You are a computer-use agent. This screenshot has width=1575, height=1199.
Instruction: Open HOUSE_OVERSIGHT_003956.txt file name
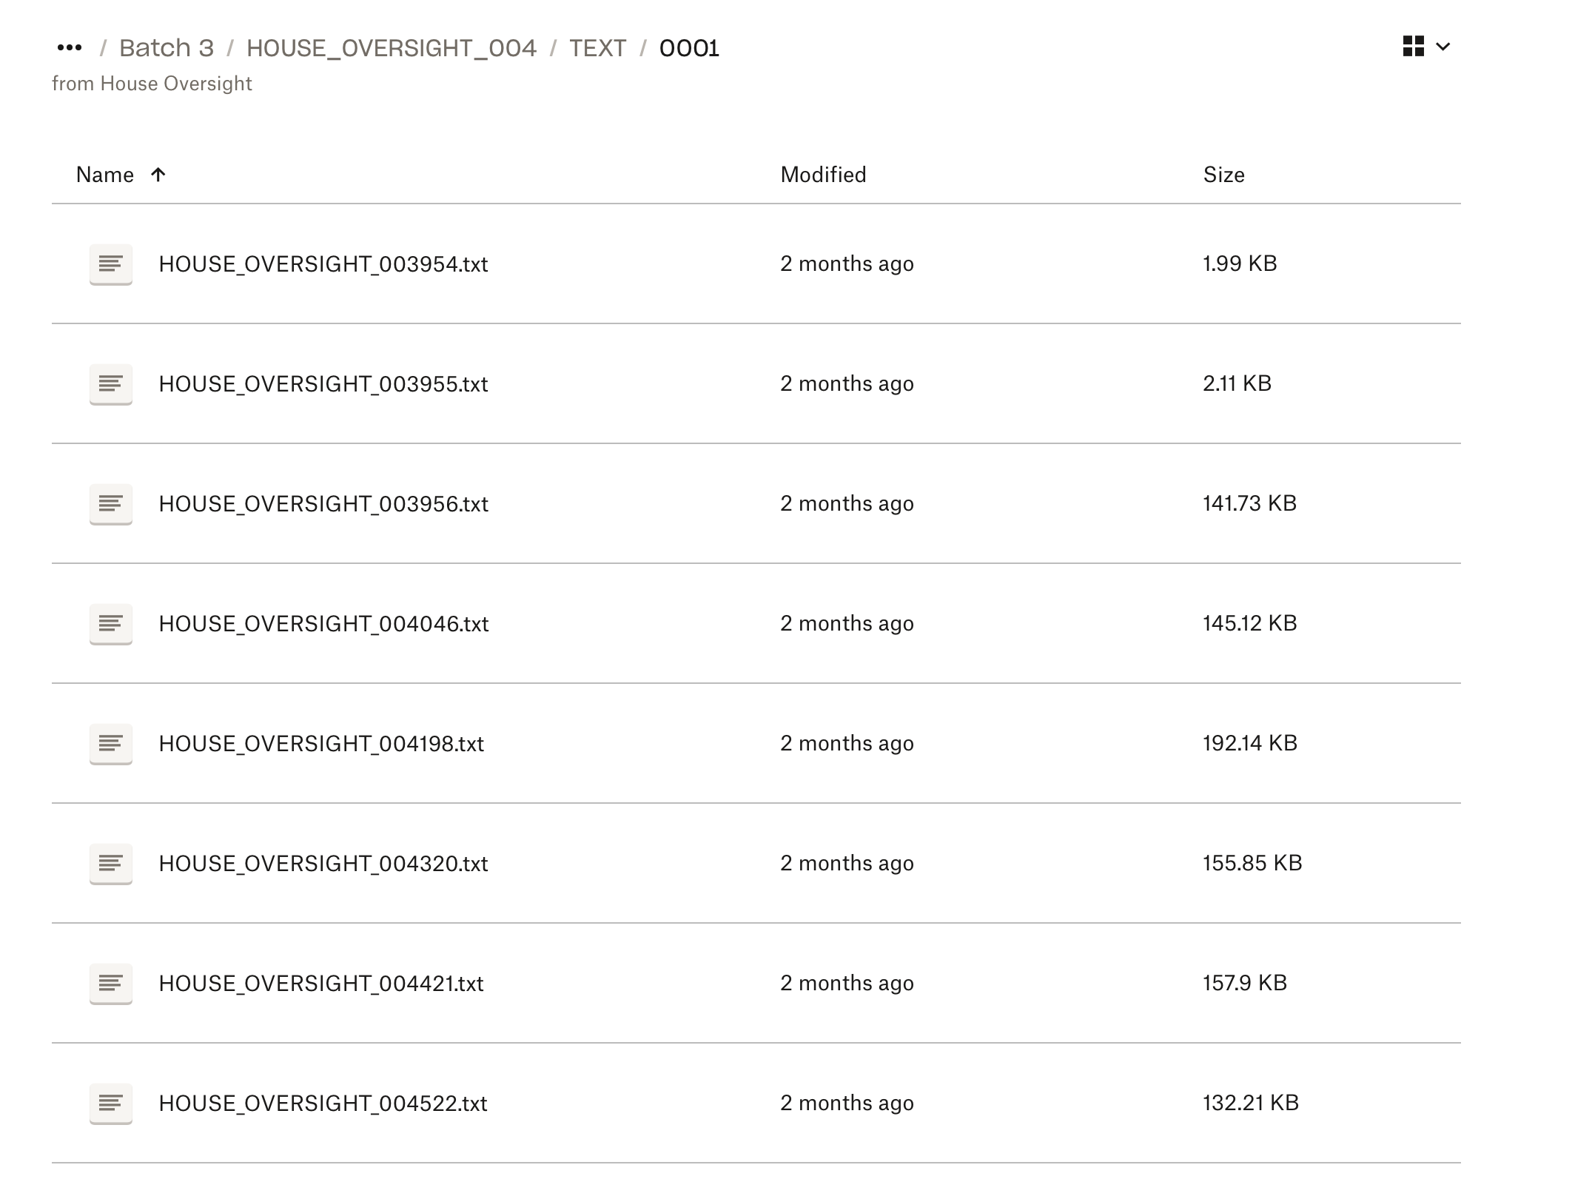323,504
